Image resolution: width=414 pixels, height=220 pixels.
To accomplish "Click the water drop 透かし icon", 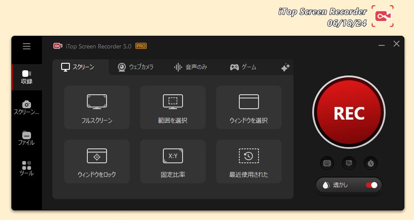I will 326,185.
